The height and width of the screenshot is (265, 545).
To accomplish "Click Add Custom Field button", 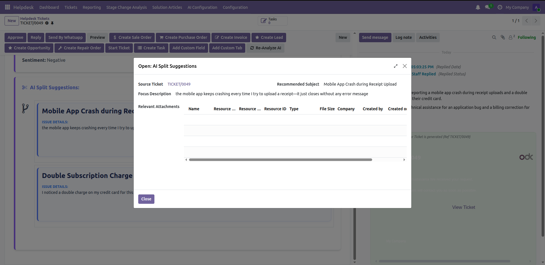I will [x=188, y=48].
